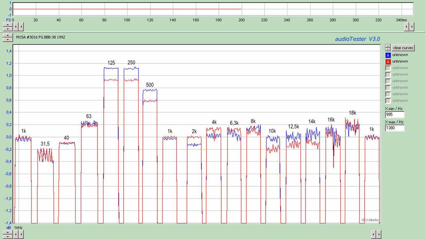Click the fourth greyed-out unknown curve box
Screen dimensions: 425x239
pyautogui.click(x=388, y=88)
